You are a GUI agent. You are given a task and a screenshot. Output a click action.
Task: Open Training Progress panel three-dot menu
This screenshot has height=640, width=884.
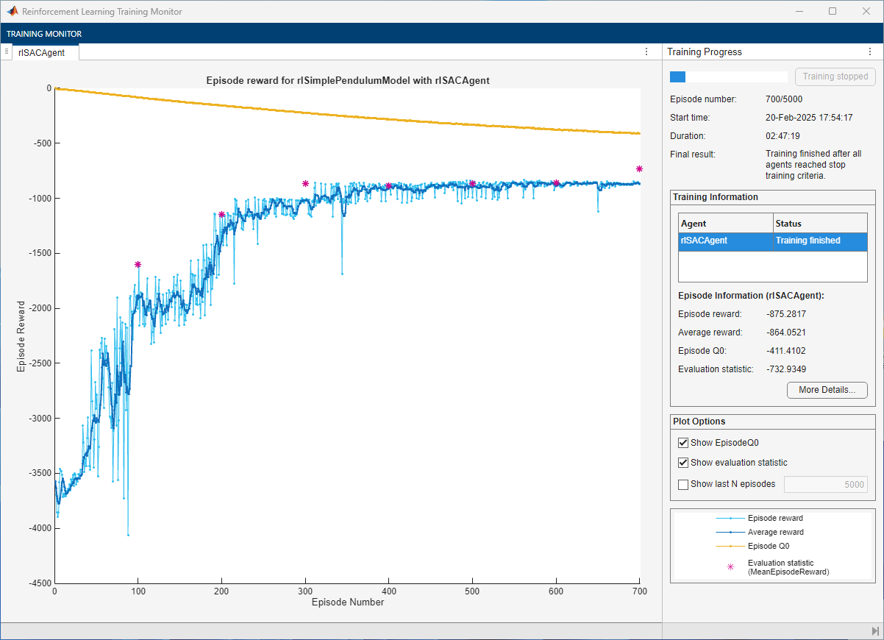(x=870, y=51)
